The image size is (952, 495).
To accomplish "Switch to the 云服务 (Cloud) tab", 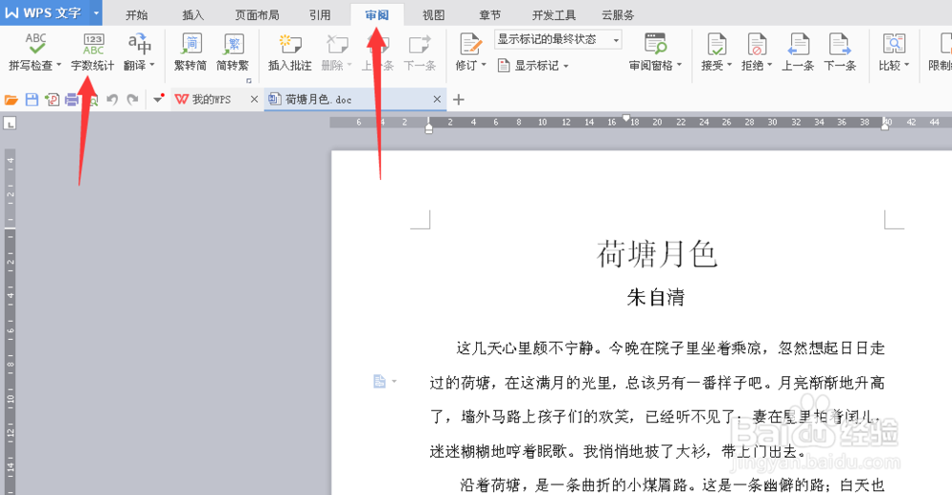I will click(x=618, y=15).
